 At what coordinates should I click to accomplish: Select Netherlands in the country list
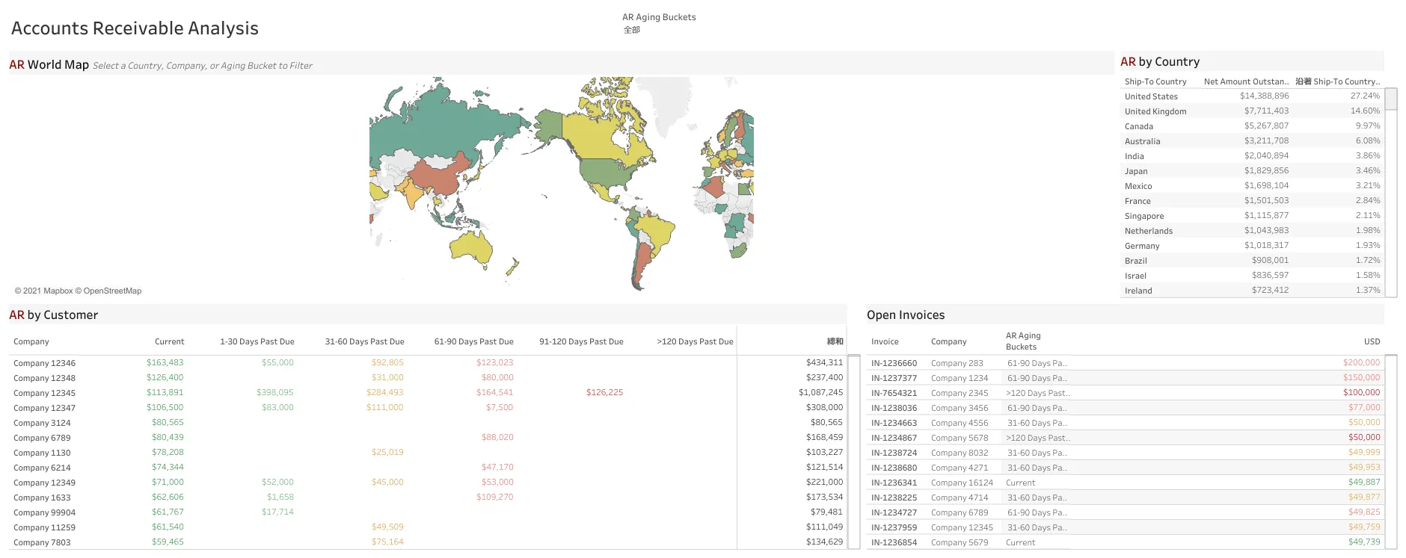click(1149, 231)
